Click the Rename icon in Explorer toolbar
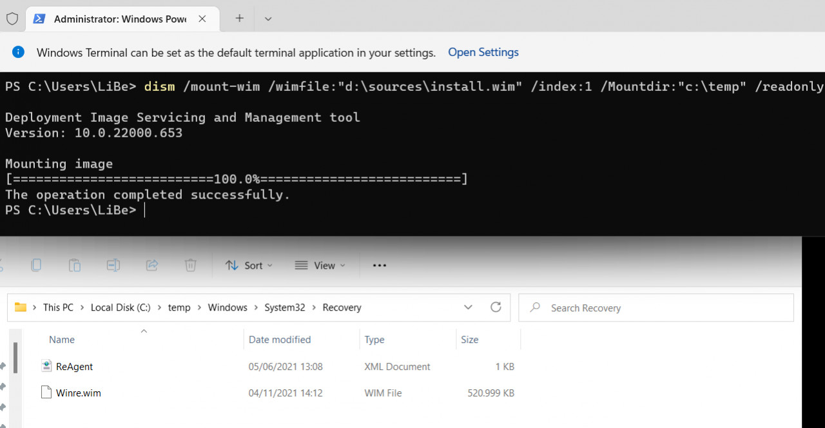 [113, 265]
